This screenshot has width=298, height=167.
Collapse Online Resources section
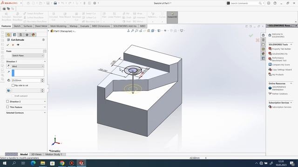[291, 83]
